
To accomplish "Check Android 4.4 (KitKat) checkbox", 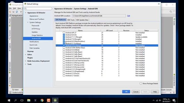I will [64, 50].
